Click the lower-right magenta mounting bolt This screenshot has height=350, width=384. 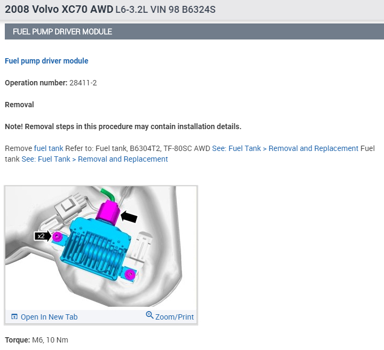pos(129,274)
